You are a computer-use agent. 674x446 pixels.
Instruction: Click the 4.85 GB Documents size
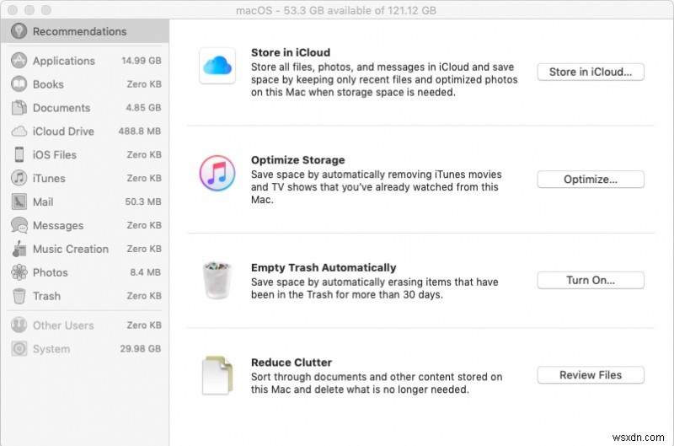(143, 108)
